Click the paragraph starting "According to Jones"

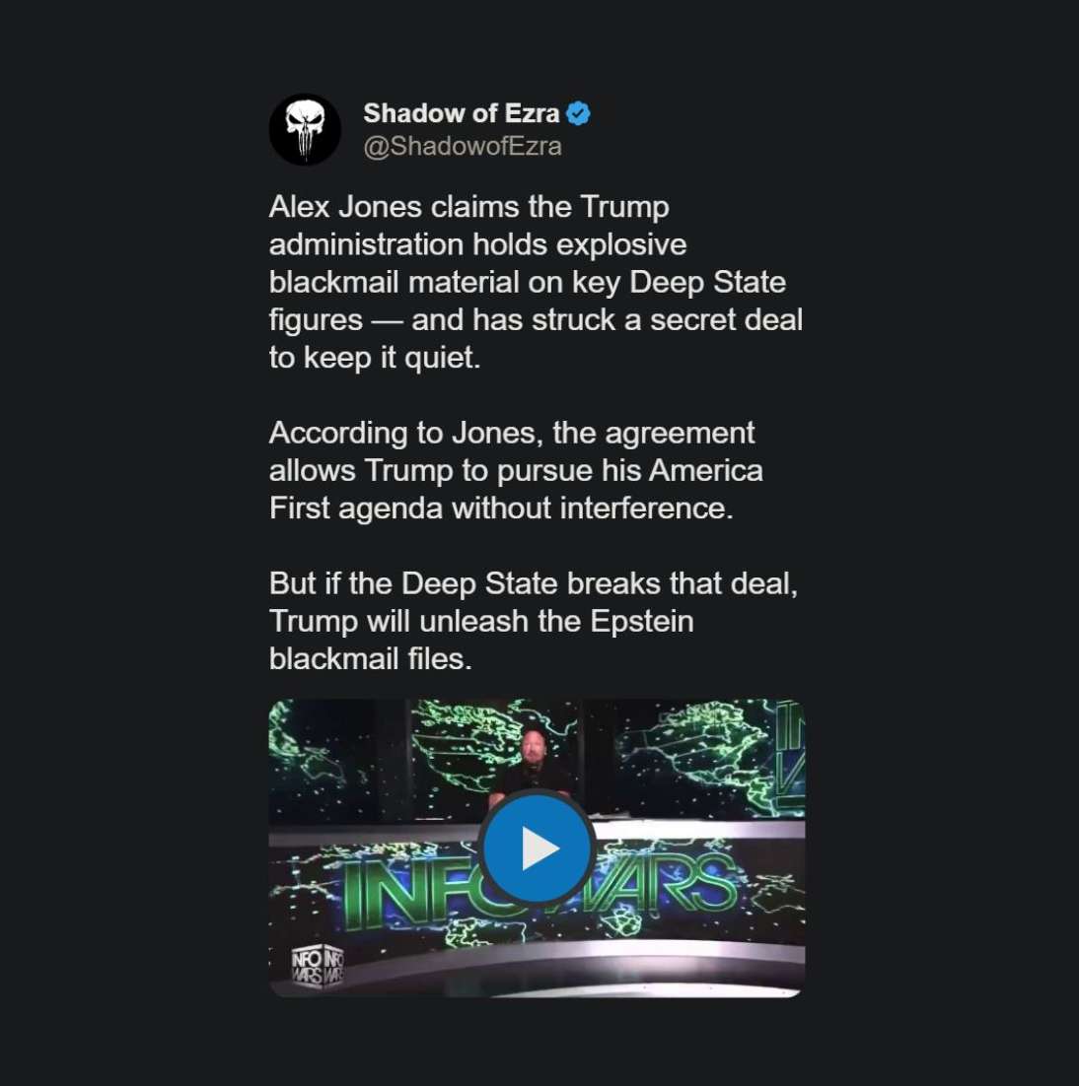pos(515,470)
